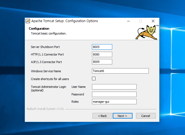Click the User Name label

click(78, 87)
